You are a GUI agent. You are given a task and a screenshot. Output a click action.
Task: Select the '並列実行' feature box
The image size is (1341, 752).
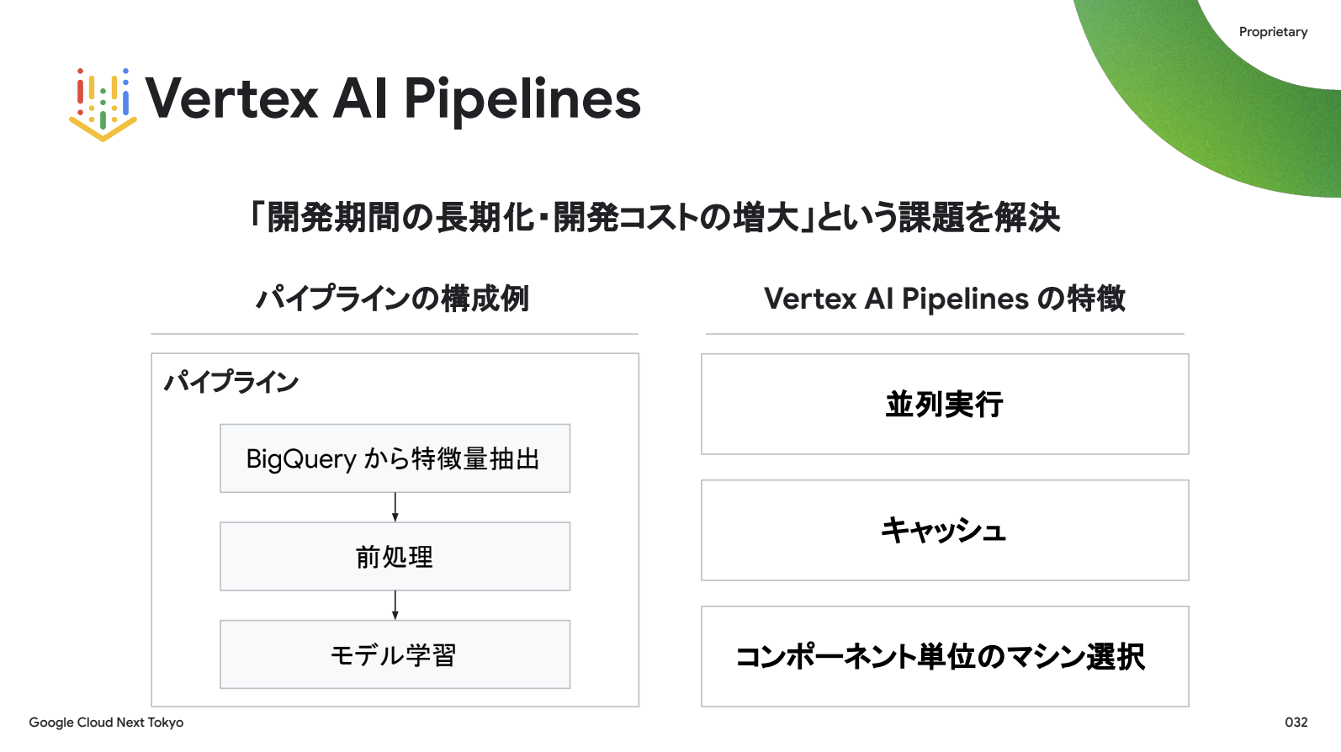point(945,405)
